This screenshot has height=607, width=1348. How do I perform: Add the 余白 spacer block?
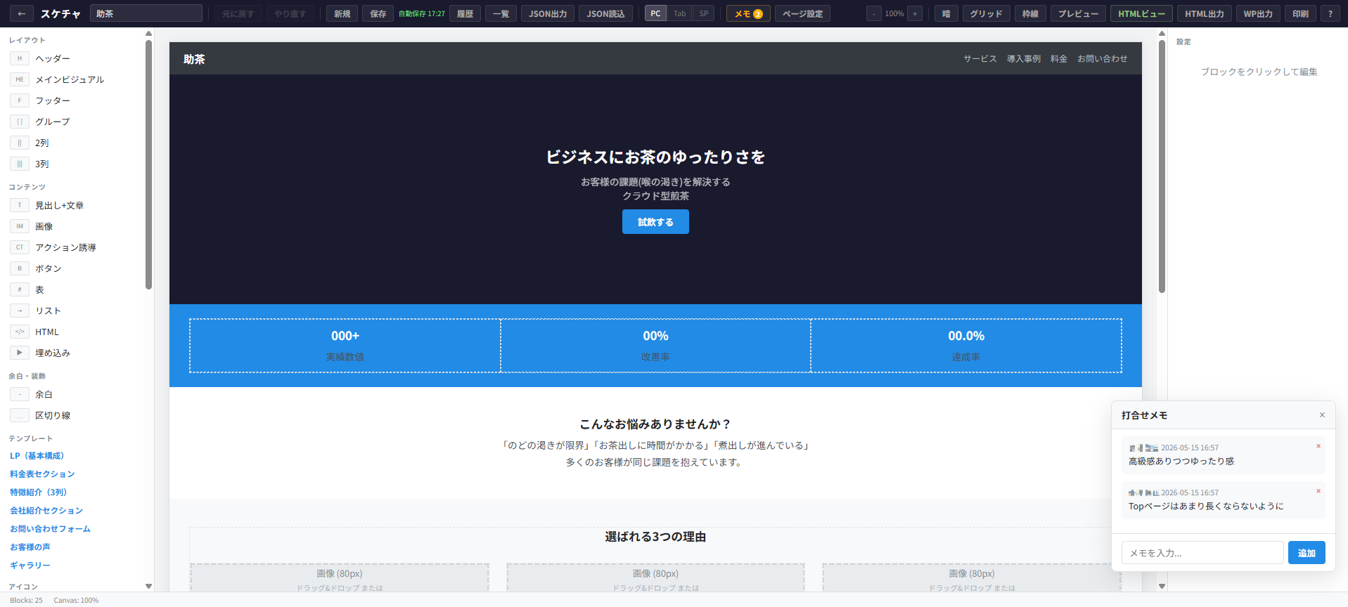pyautogui.click(x=44, y=394)
